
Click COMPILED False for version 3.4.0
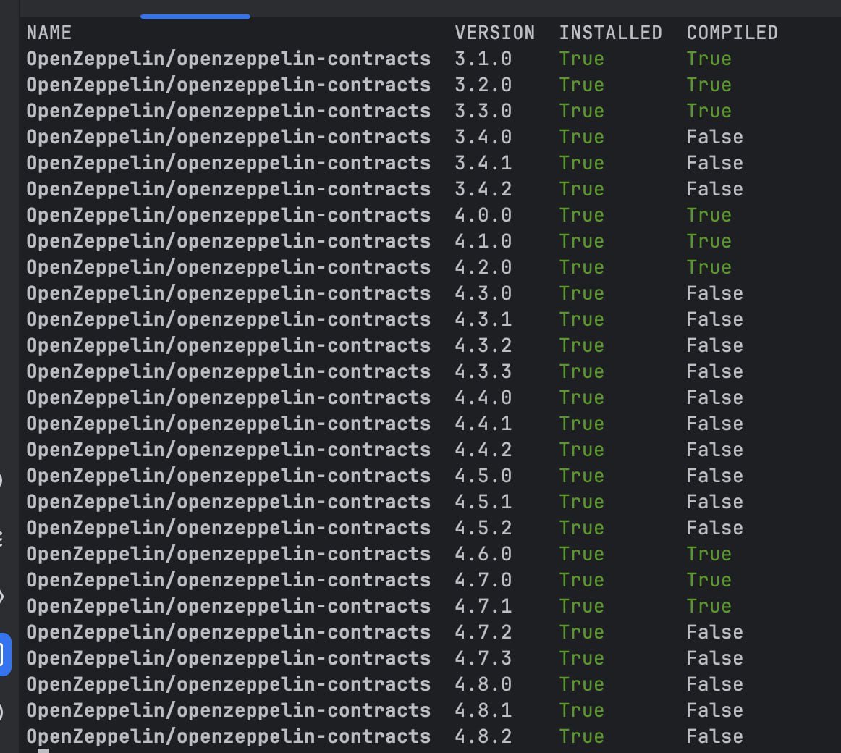pyautogui.click(x=714, y=137)
